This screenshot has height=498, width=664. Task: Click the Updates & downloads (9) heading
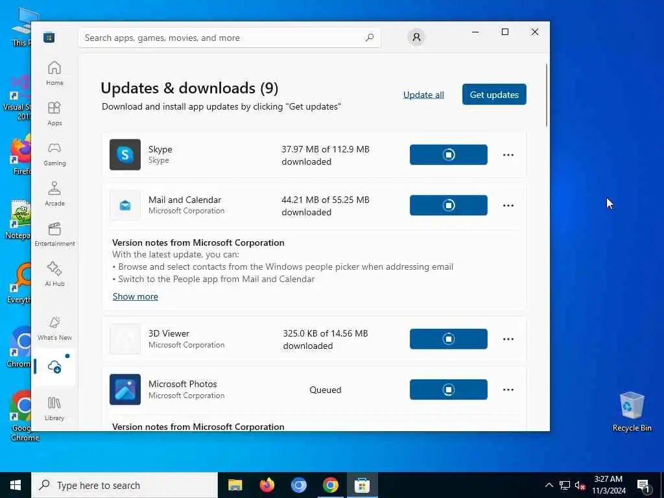coord(189,88)
